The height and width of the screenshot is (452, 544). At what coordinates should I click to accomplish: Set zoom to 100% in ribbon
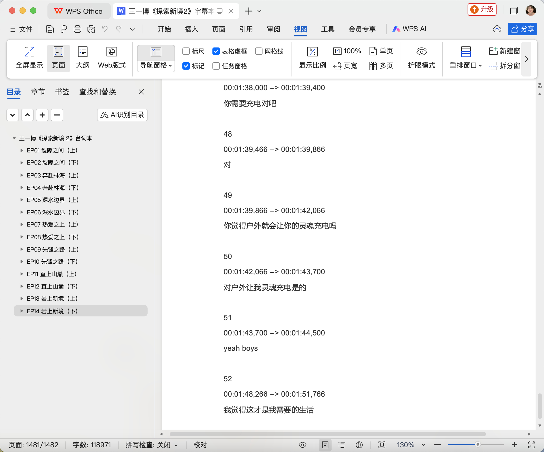[x=347, y=51]
